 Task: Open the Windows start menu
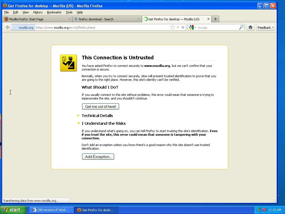13,210
